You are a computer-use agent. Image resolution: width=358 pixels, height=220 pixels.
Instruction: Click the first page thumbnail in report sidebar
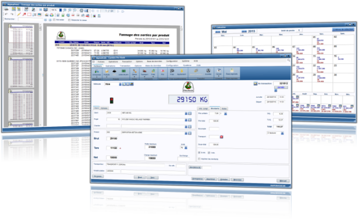[21, 40]
